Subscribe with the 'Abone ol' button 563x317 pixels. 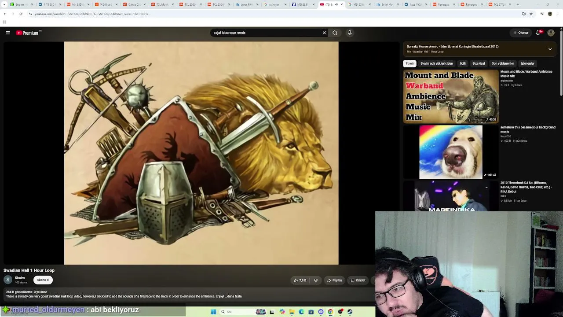[x=43, y=280]
